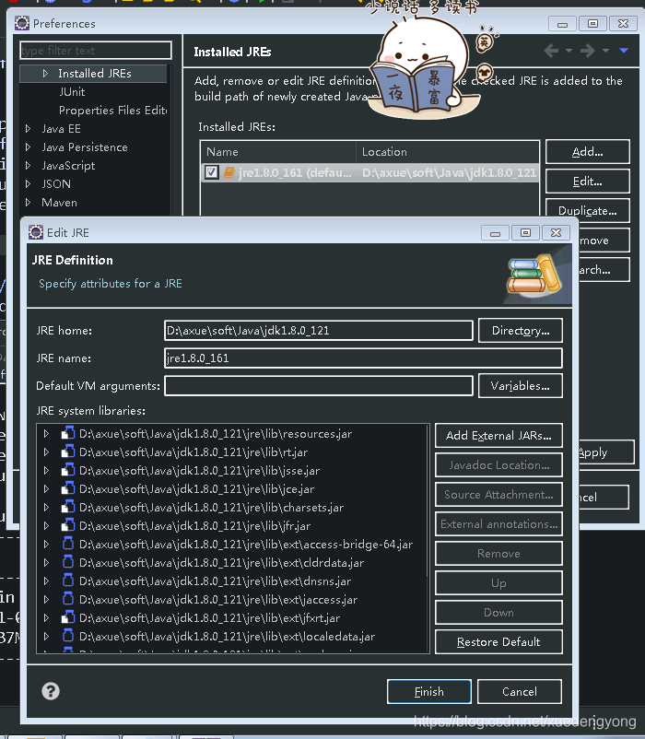Click the Location column header
The width and height of the screenshot is (645, 739).
pos(448,152)
